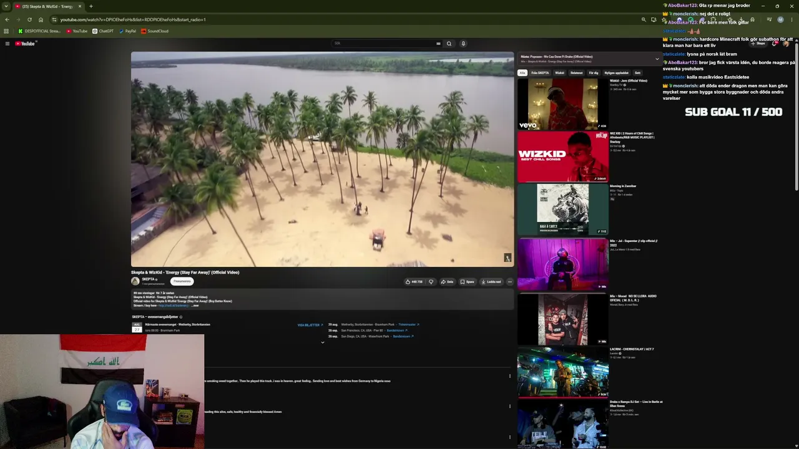Save the video with the Spara button
The height and width of the screenshot is (449, 799).
(467, 282)
